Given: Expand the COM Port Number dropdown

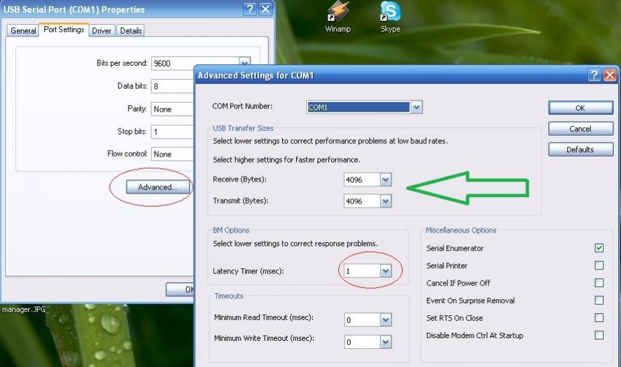Looking at the screenshot, I should coord(416,108).
